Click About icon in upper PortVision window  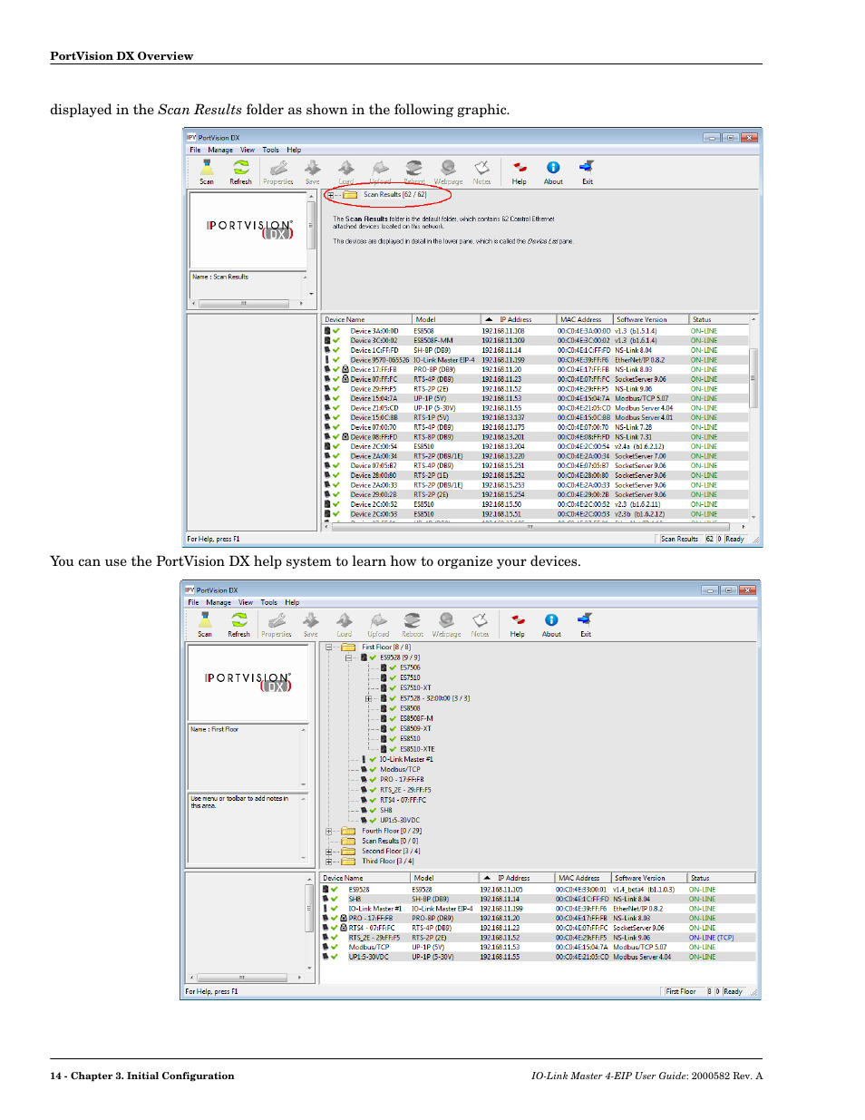point(553,171)
